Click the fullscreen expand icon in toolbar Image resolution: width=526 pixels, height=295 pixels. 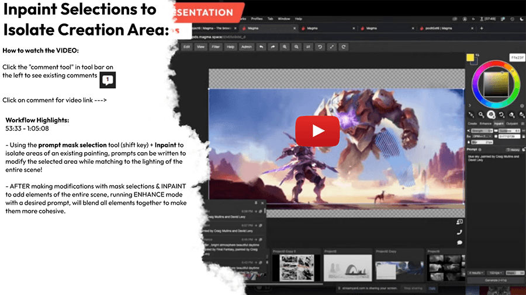pos(332,47)
